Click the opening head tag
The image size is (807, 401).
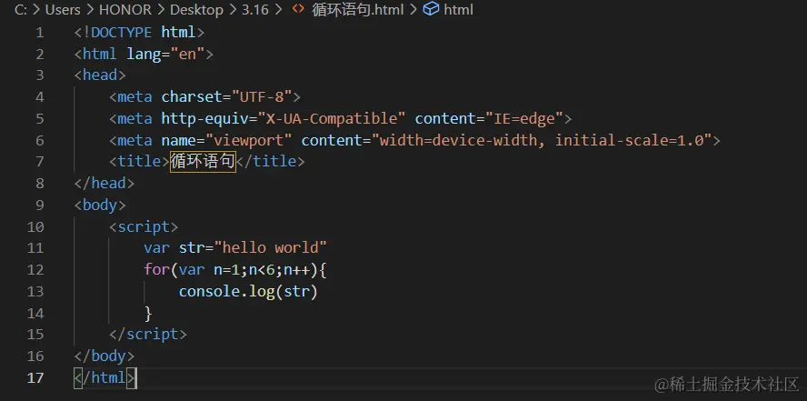point(100,75)
